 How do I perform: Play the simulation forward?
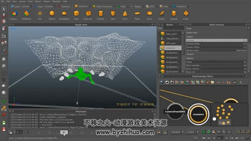tap(226, 138)
